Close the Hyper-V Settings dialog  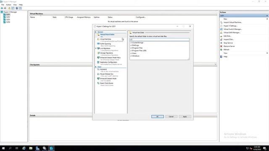pos(190,26)
